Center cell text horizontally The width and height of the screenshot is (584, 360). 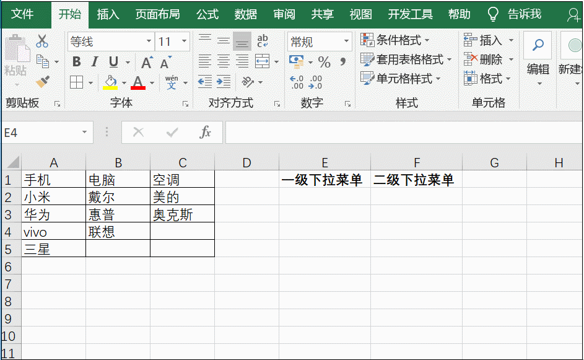coord(224,61)
